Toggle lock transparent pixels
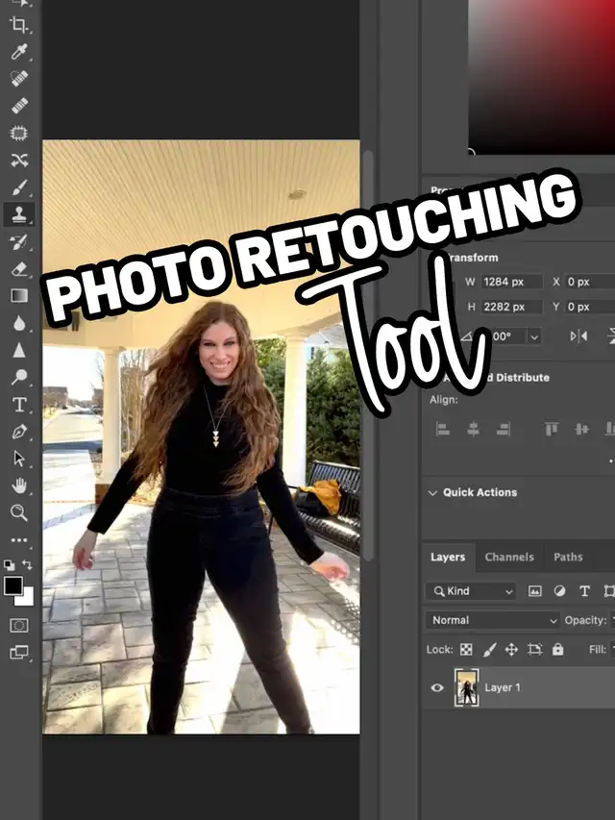Viewport: 615px width, 820px height. point(466,650)
